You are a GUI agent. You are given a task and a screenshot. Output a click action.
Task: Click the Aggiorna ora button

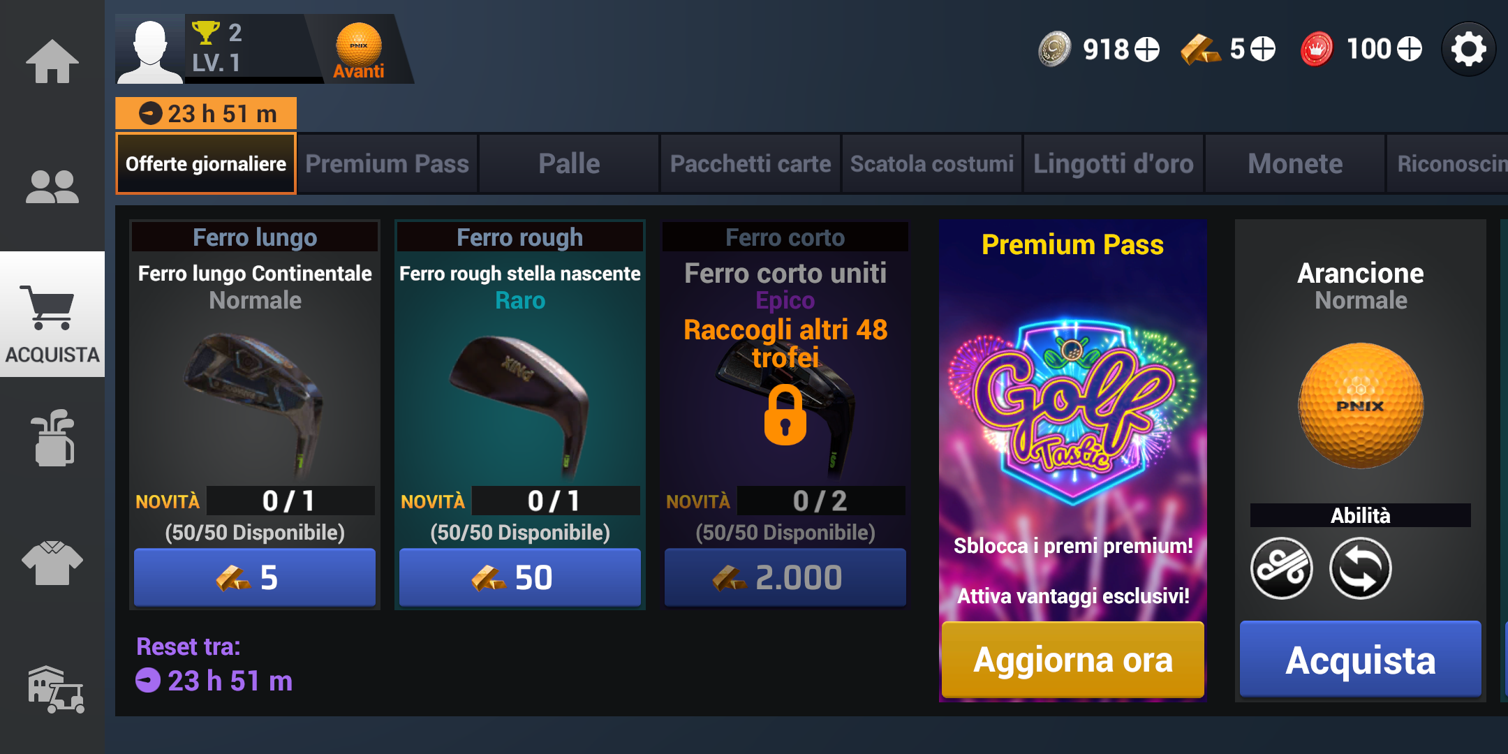[x=1073, y=660]
